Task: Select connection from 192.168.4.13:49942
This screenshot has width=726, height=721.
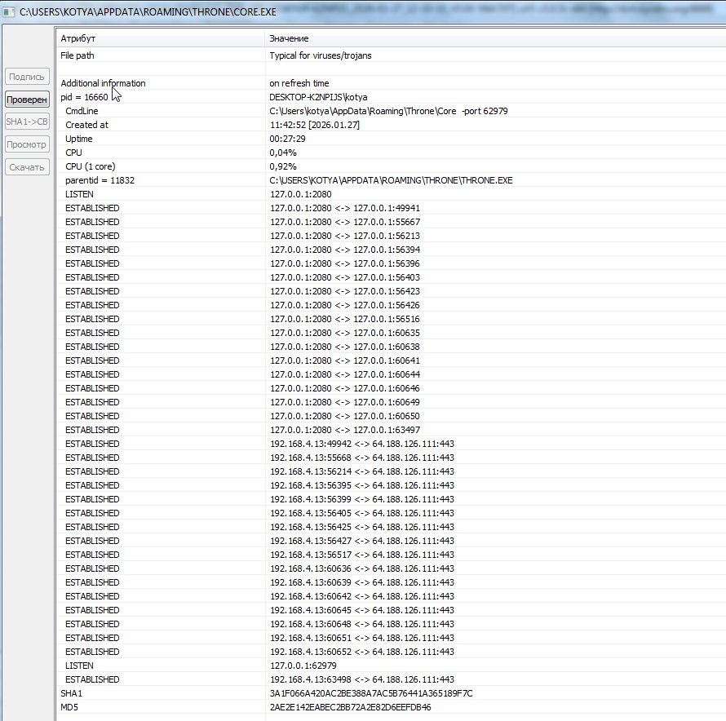Action: click(362, 444)
